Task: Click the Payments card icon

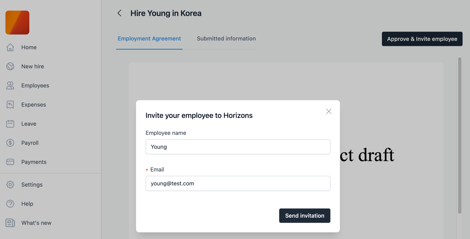Action: pyautogui.click(x=10, y=162)
